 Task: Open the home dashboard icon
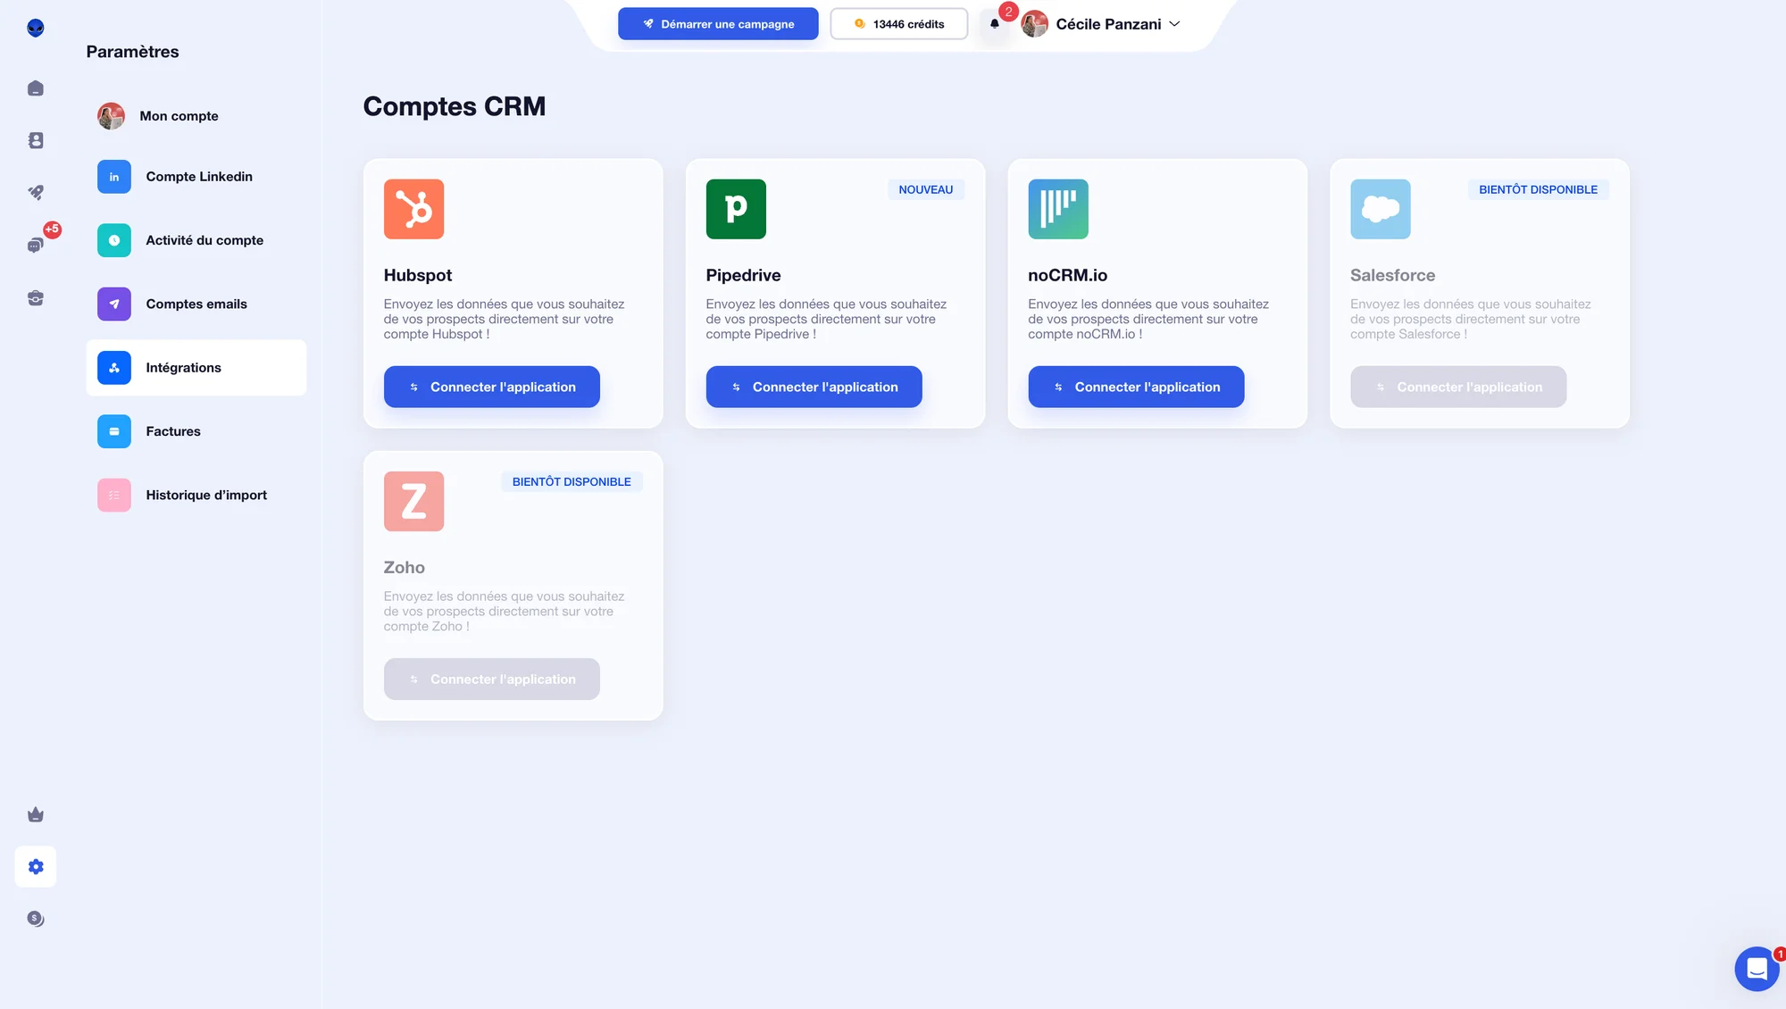coord(35,88)
